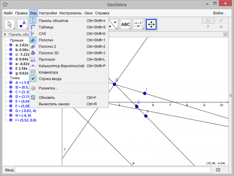
Task: Click the input help icon at bottom right
Action: coord(218,170)
